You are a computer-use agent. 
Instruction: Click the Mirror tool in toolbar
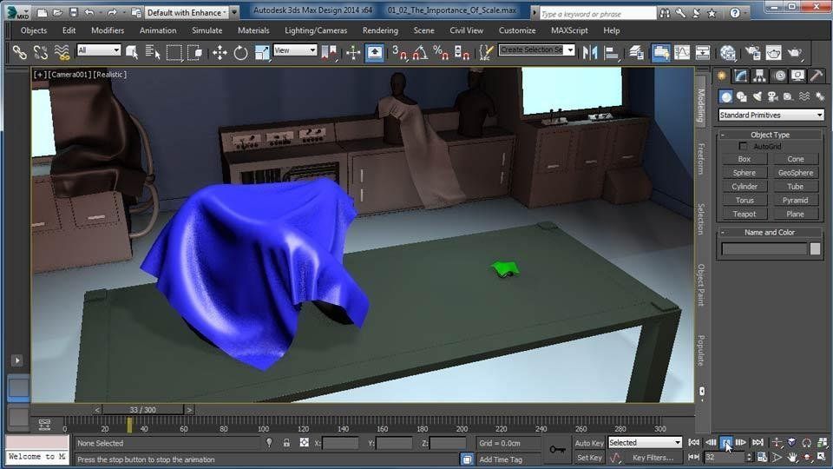click(590, 53)
